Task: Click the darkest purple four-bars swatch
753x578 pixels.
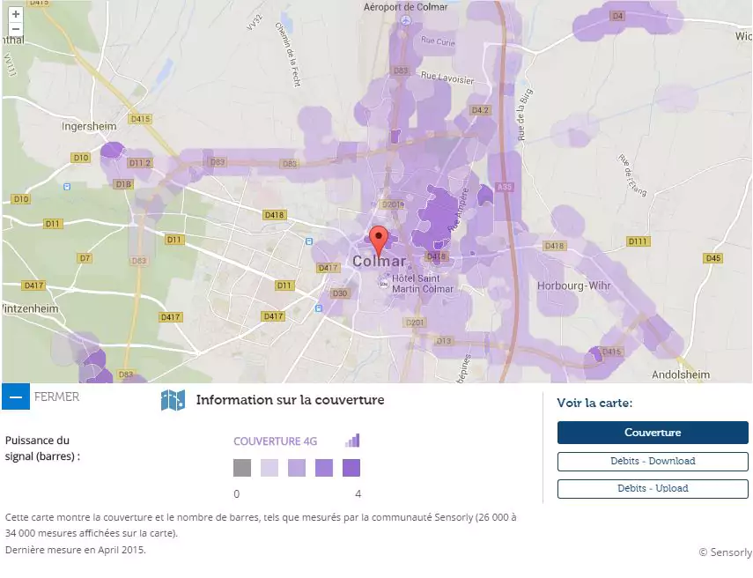Action: (351, 468)
